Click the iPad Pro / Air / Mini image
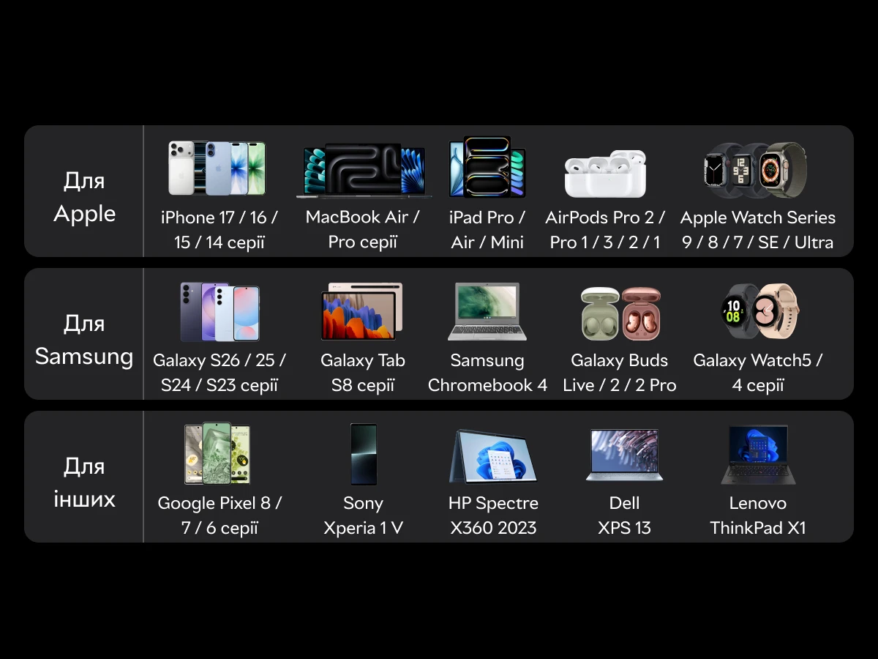Image resolution: width=878 pixels, height=659 pixels. (487, 167)
